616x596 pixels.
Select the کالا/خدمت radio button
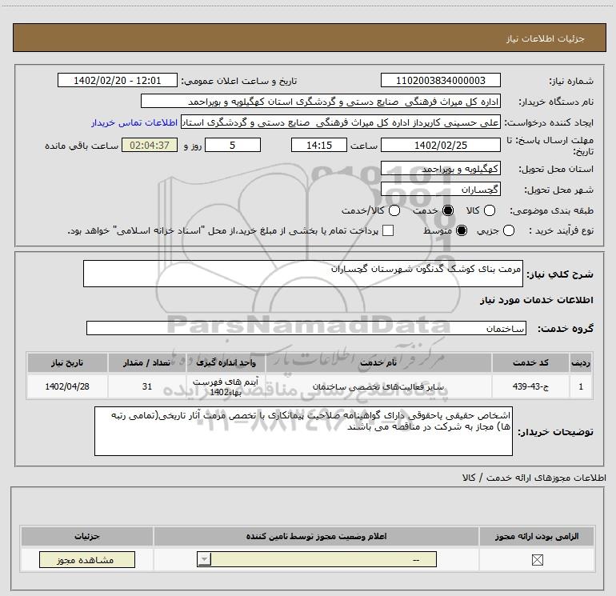click(x=394, y=210)
